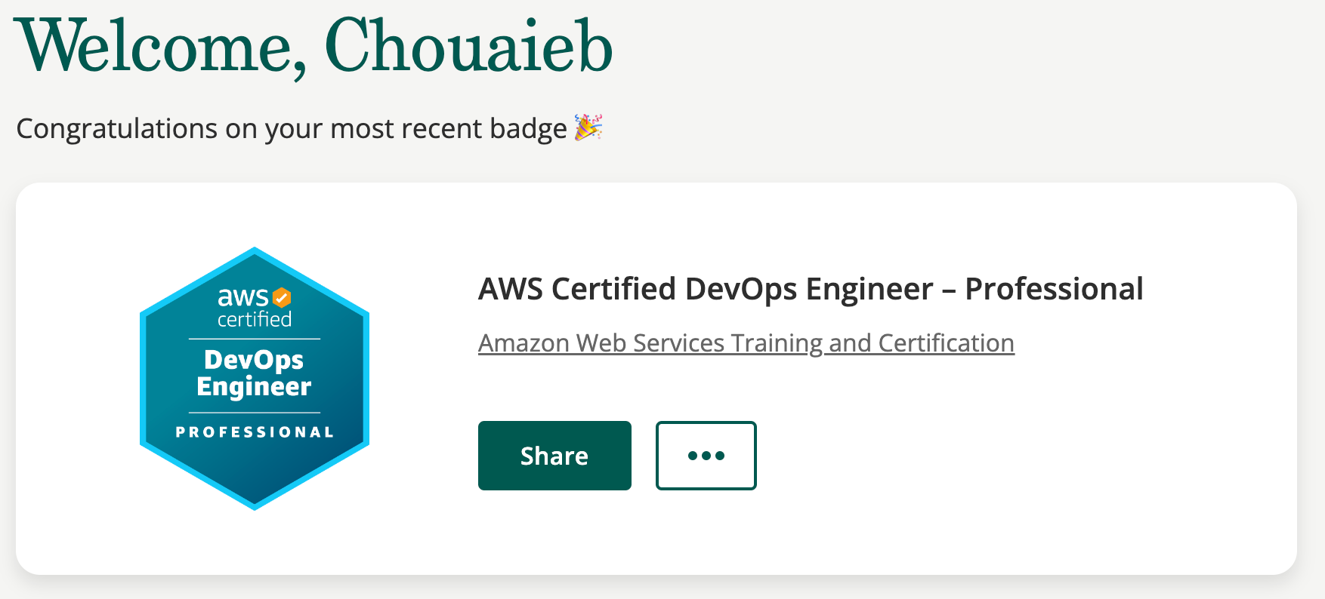Click the hexagonal DevOps Engineer badge image
The height and width of the screenshot is (599, 1325).
(x=255, y=379)
